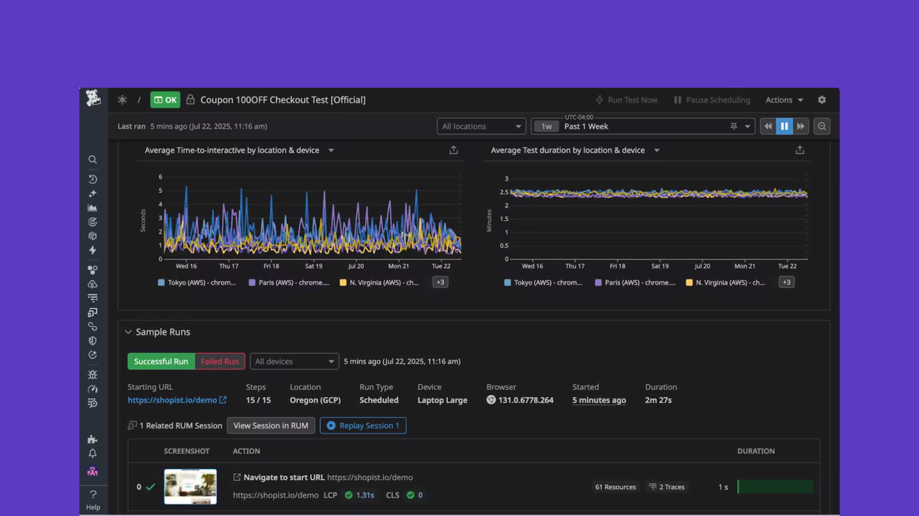
Task: Open the All locations dropdown
Action: click(x=481, y=126)
